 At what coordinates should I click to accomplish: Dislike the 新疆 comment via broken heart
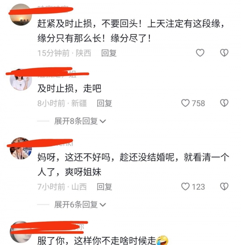(x=224, y=103)
